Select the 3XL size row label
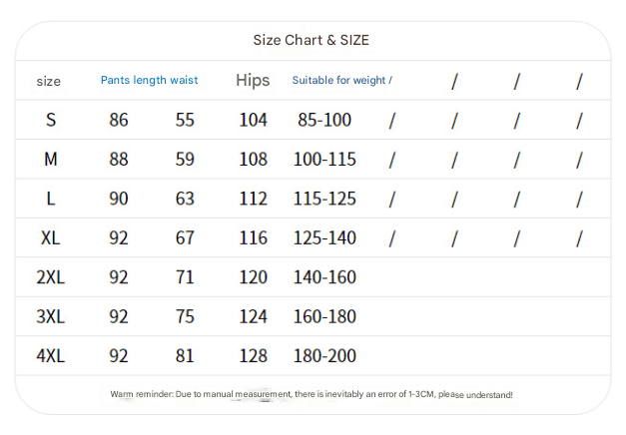 51,316
